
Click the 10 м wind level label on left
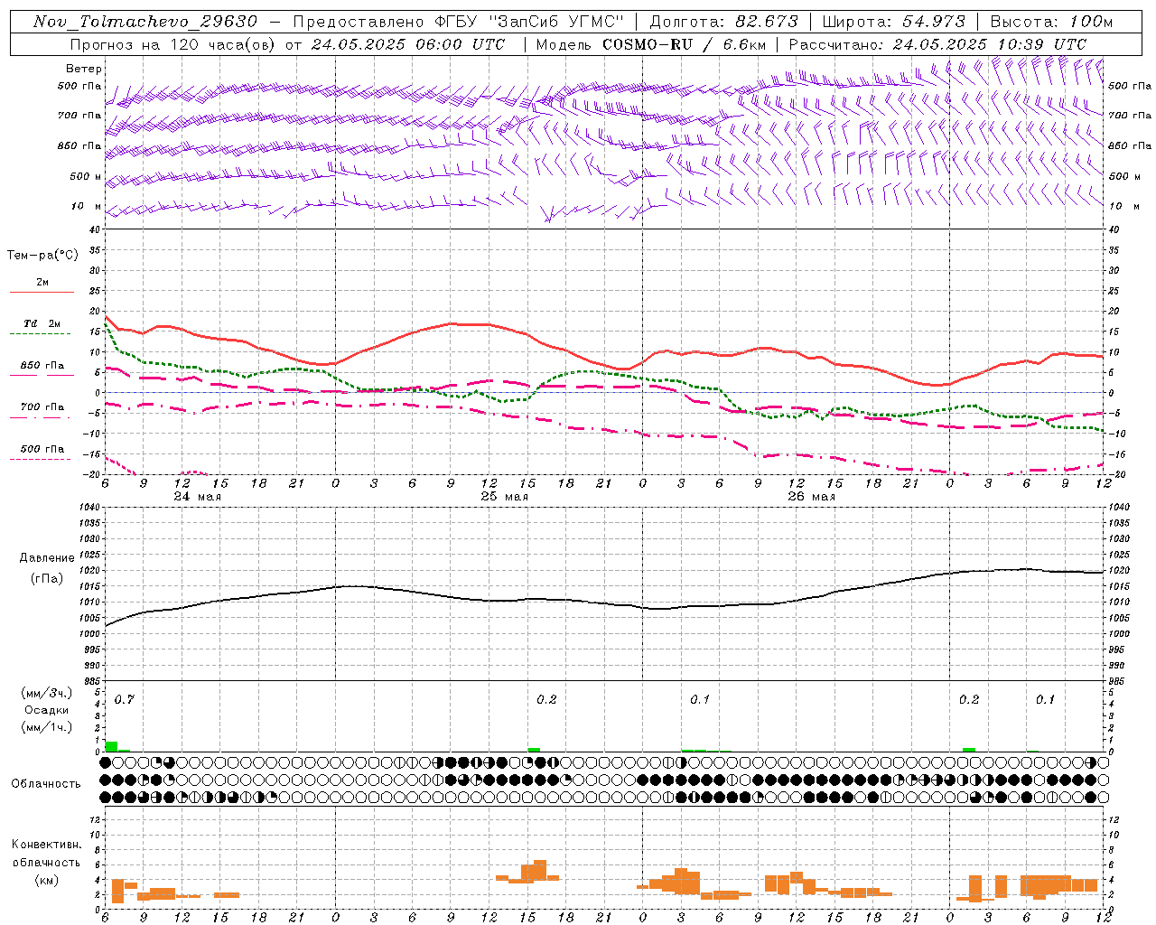click(x=87, y=206)
